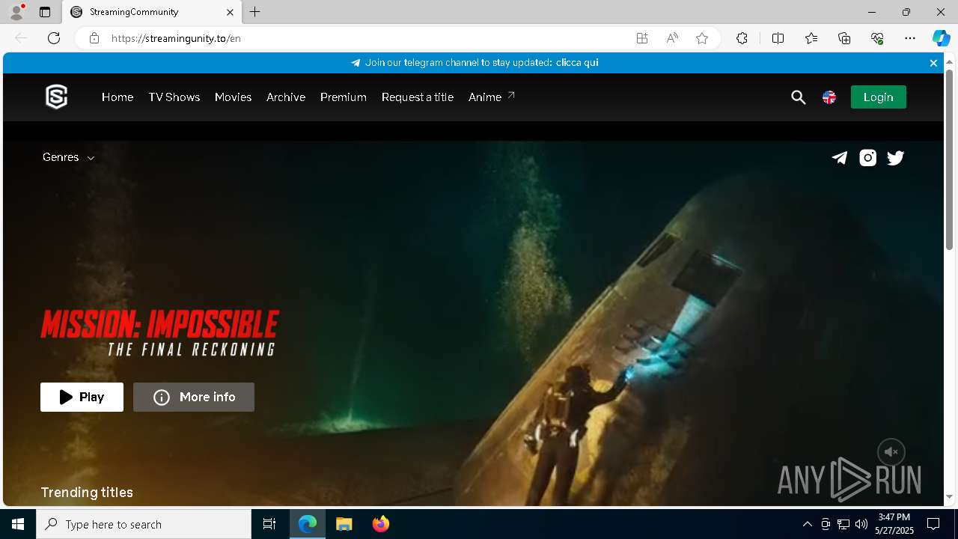Toggle Split screen view
Image resolution: width=958 pixels, height=539 pixels.
[778, 38]
